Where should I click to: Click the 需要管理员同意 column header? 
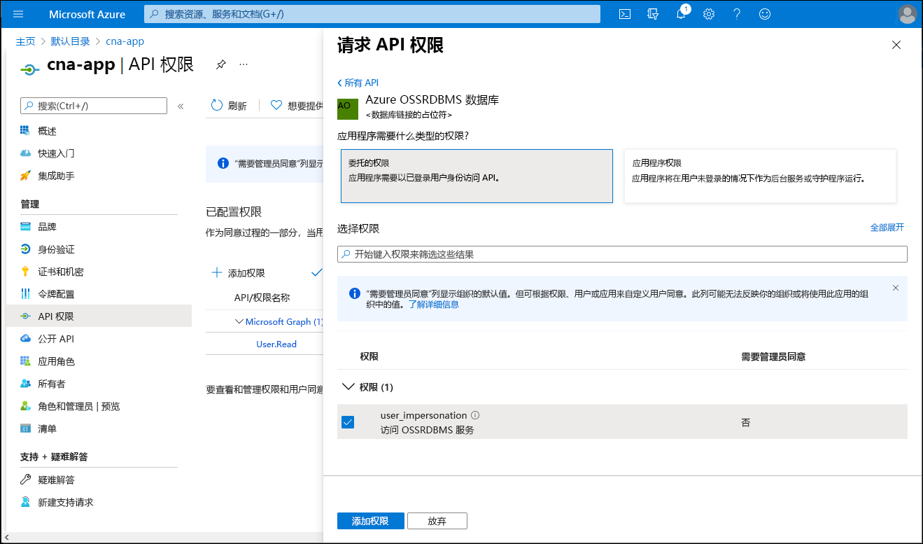[773, 356]
